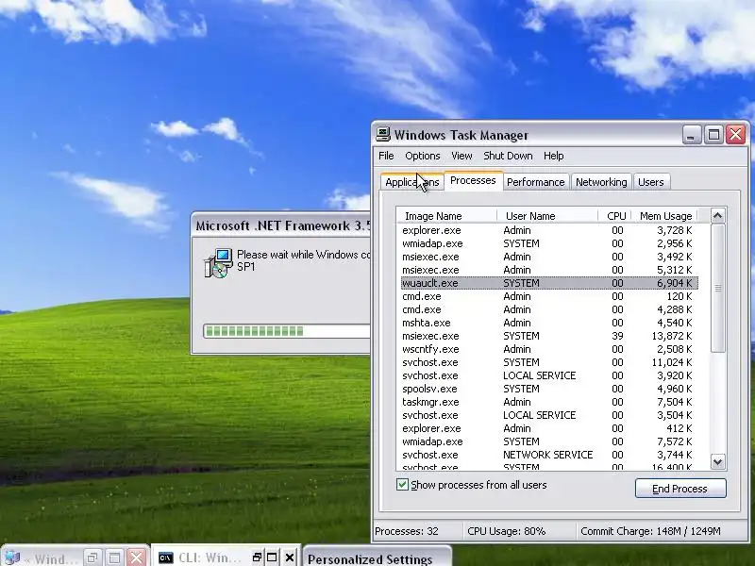Screen dimensions: 755x566
Task: Click the process list scroll up arrow
Action: click(717, 215)
